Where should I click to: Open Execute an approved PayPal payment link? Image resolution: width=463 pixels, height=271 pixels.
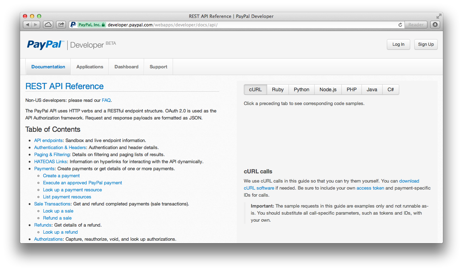coord(82,183)
